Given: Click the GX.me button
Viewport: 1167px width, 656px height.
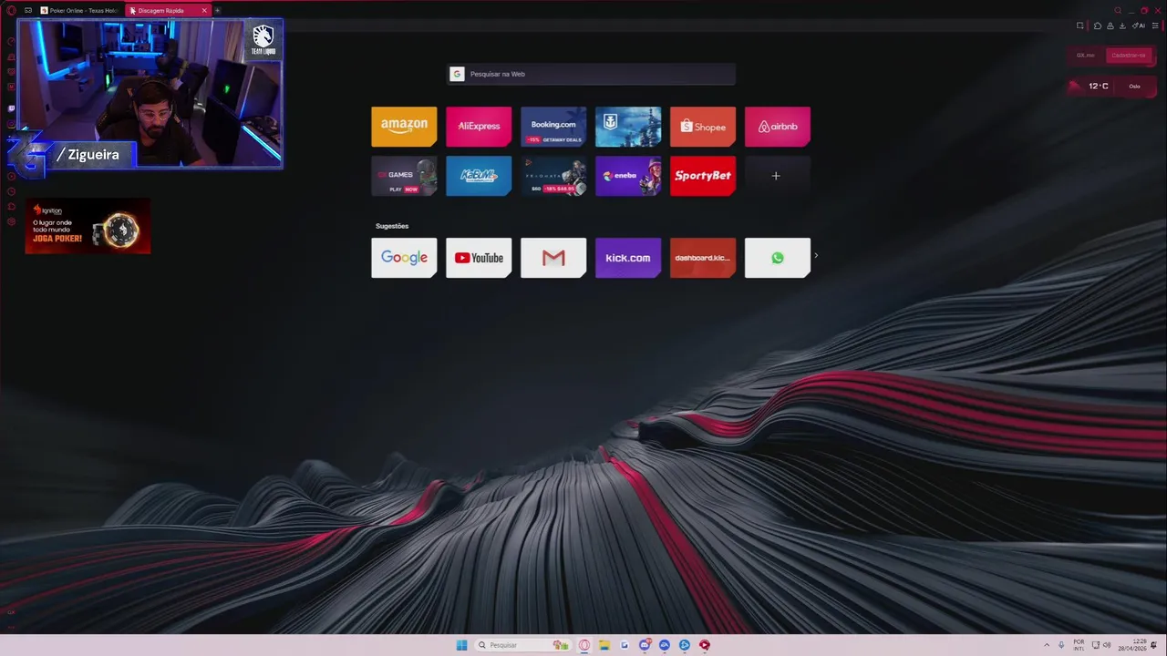Looking at the screenshot, I should (x=1085, y=56).
